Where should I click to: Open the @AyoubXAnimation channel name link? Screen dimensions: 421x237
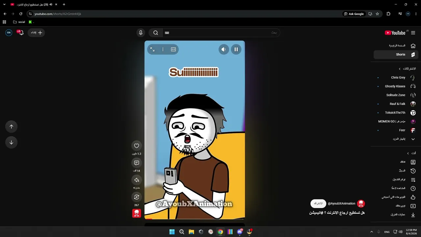pos(341,204)
